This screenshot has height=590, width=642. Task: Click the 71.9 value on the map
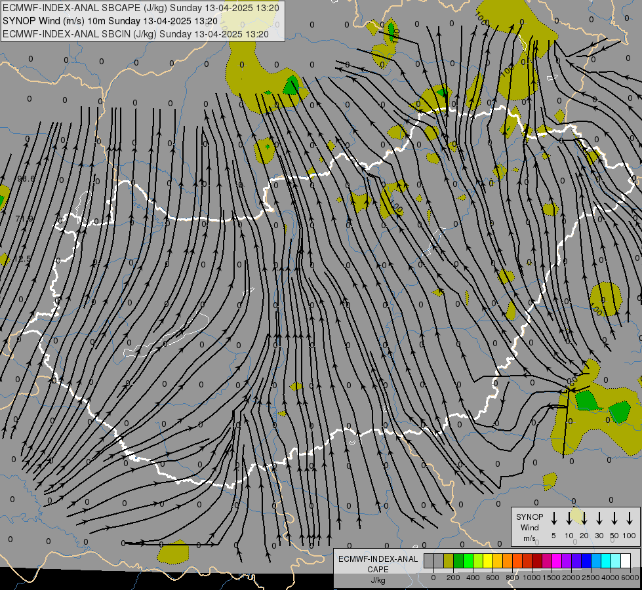(24, 219)
